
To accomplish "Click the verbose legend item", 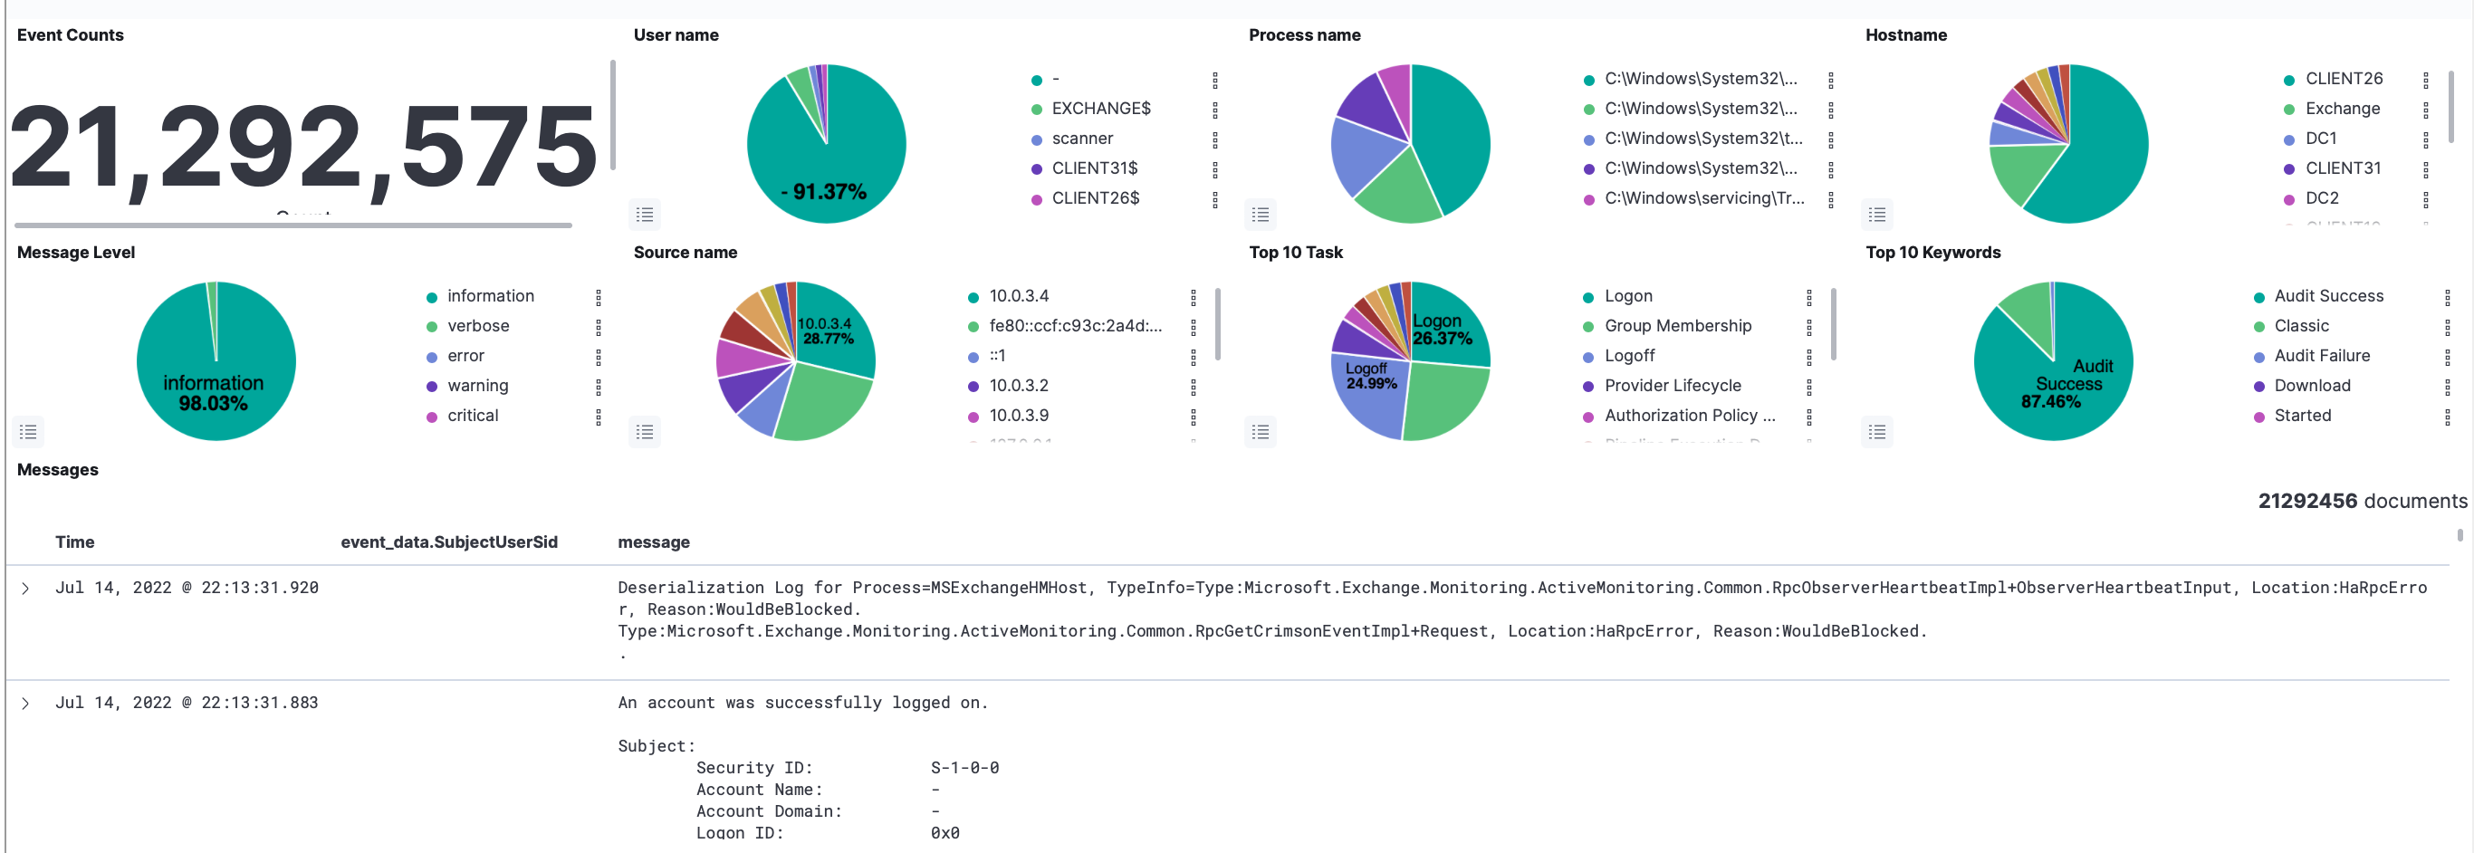I will 477,326.
